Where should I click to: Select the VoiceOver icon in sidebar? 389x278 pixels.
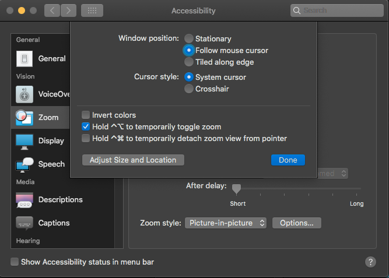tap(24, 94)
